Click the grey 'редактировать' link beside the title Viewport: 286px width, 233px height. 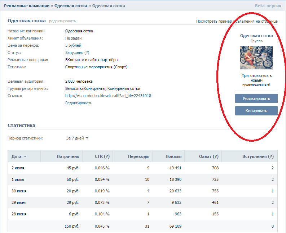pyautogui.click(x=62, y=21)
